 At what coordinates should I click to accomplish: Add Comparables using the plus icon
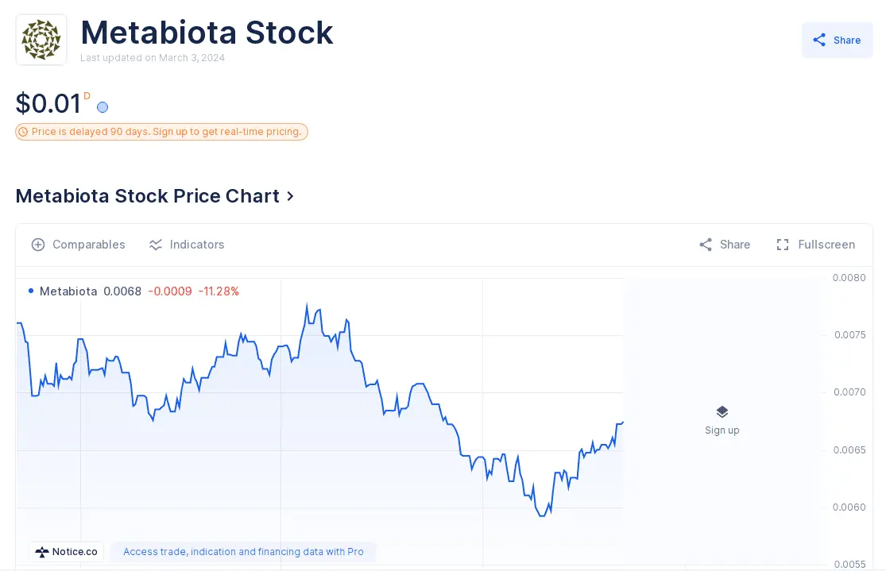coord(38,245)
